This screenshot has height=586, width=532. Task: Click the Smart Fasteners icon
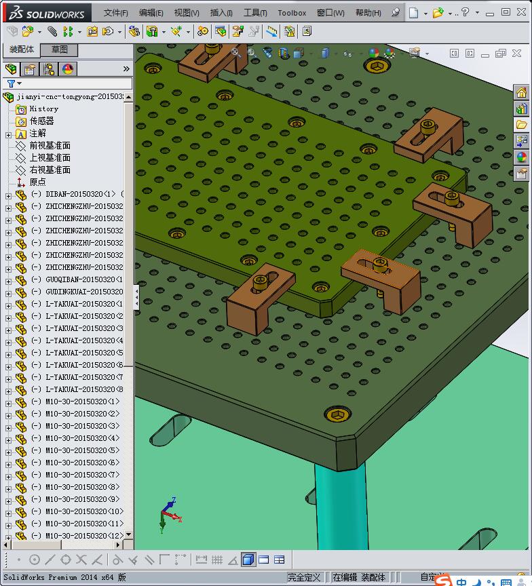point(92,31)
